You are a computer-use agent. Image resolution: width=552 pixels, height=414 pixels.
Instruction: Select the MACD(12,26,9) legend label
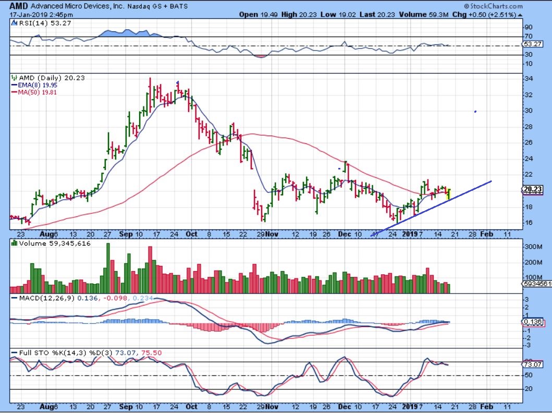point(47,298)
